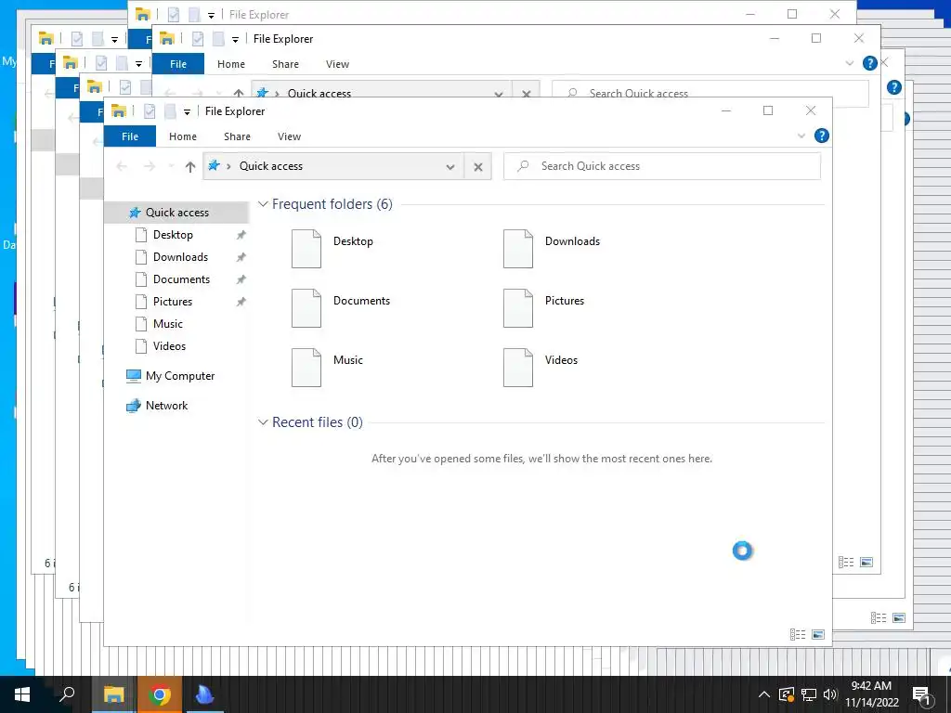Screen dimensions: 951x713
Task: Click the pin icon next to Documents
Action: [241, 280]
